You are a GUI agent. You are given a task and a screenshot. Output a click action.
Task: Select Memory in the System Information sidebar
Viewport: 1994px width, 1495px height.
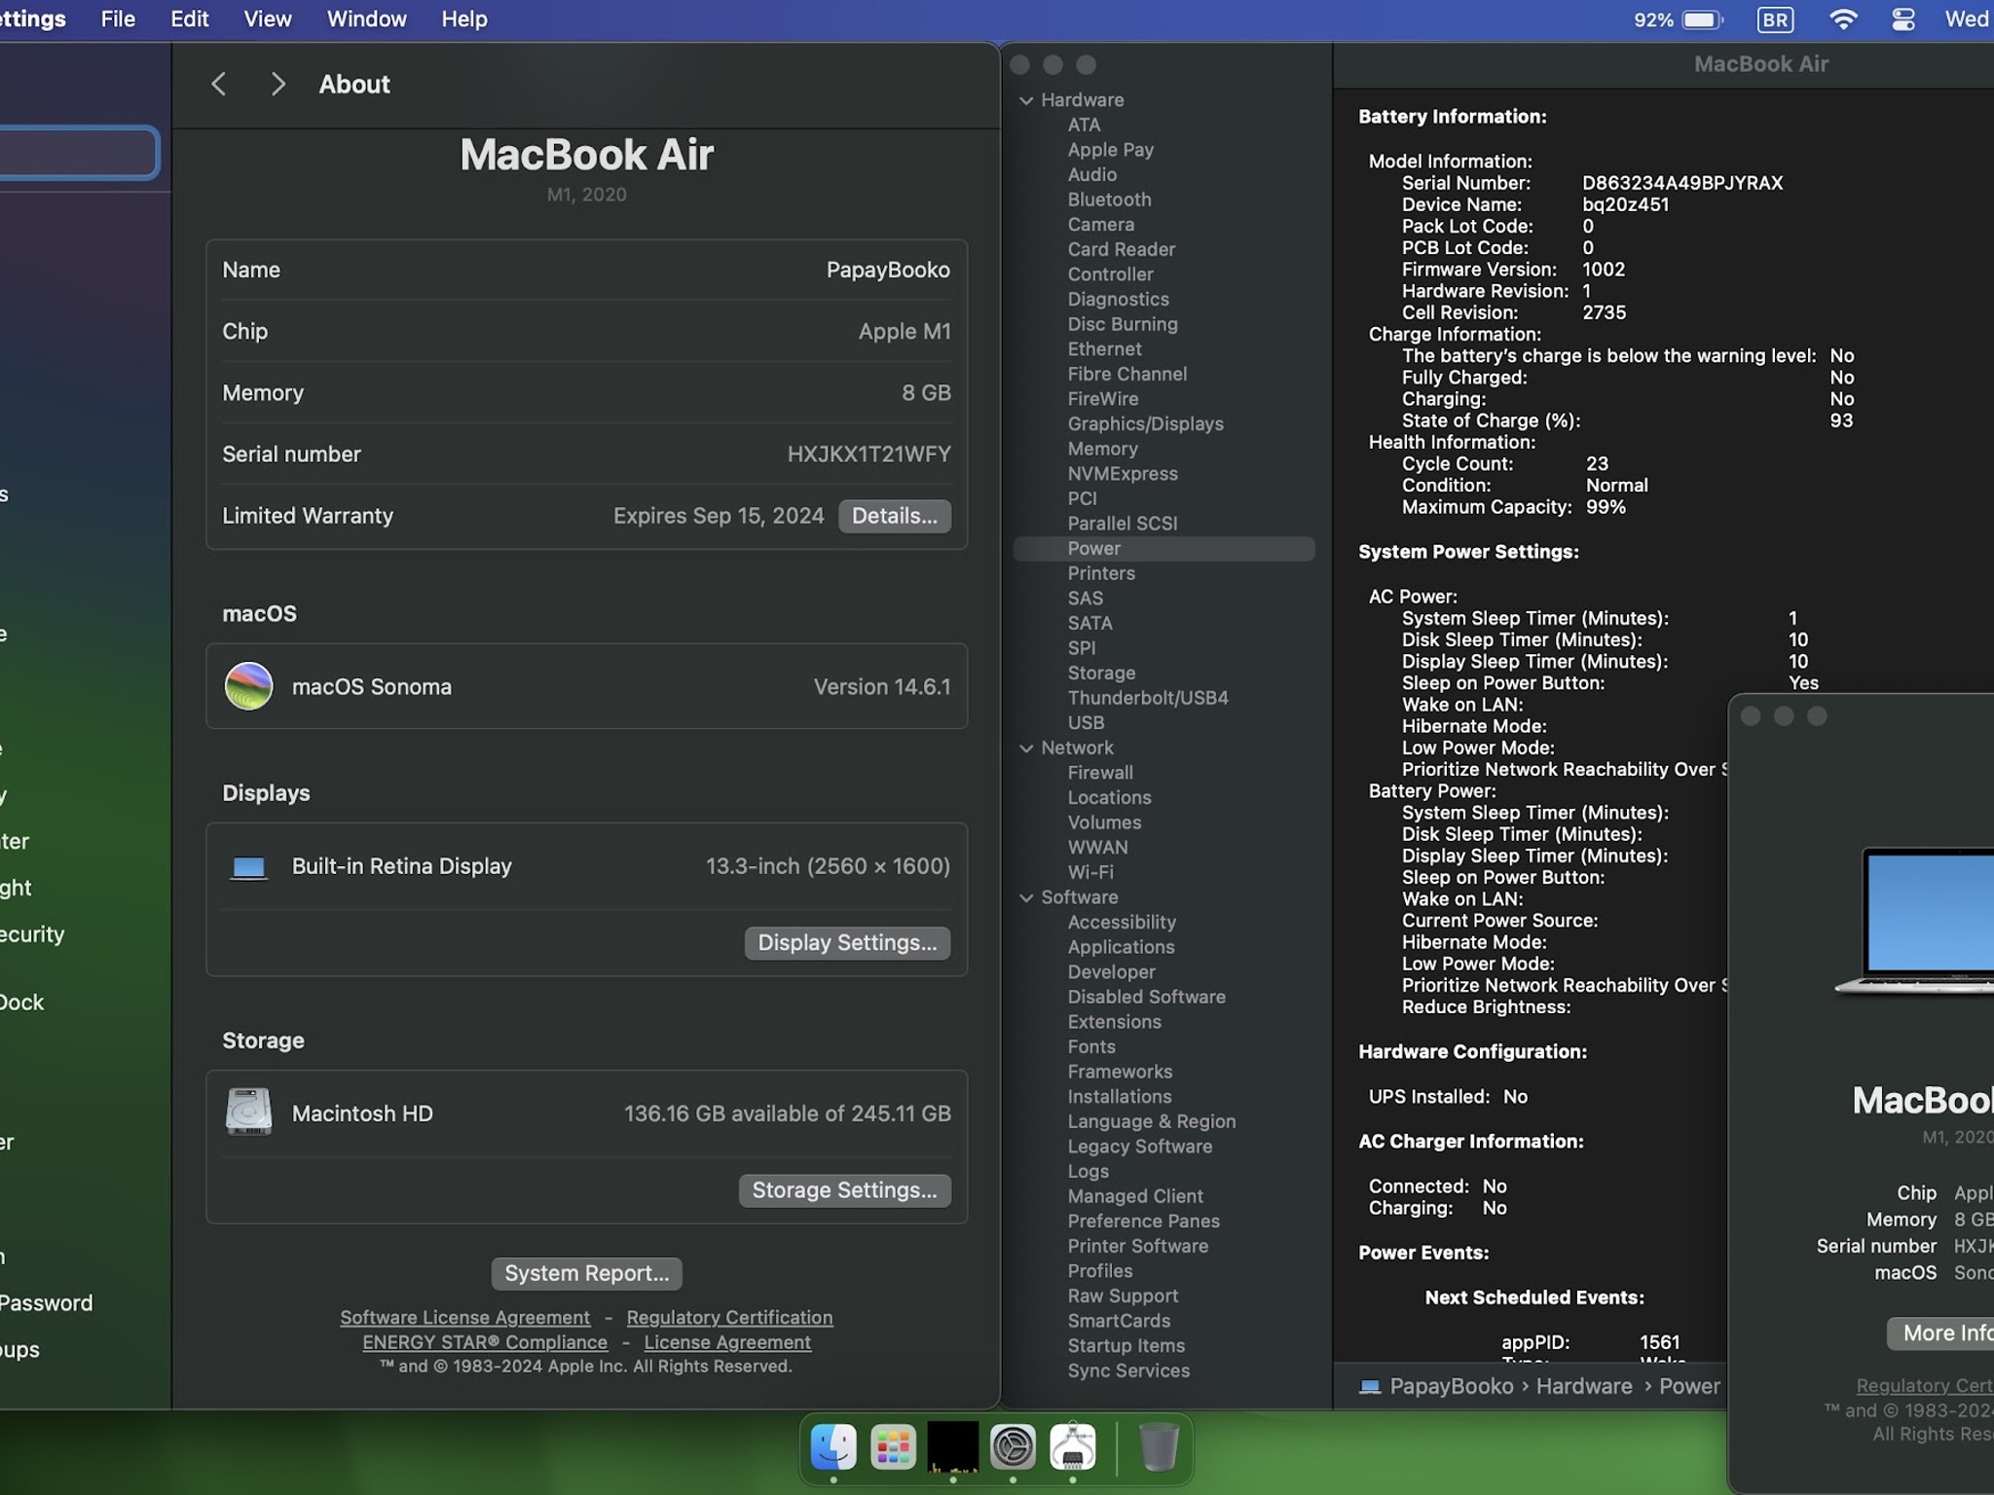pos(1102,449)
